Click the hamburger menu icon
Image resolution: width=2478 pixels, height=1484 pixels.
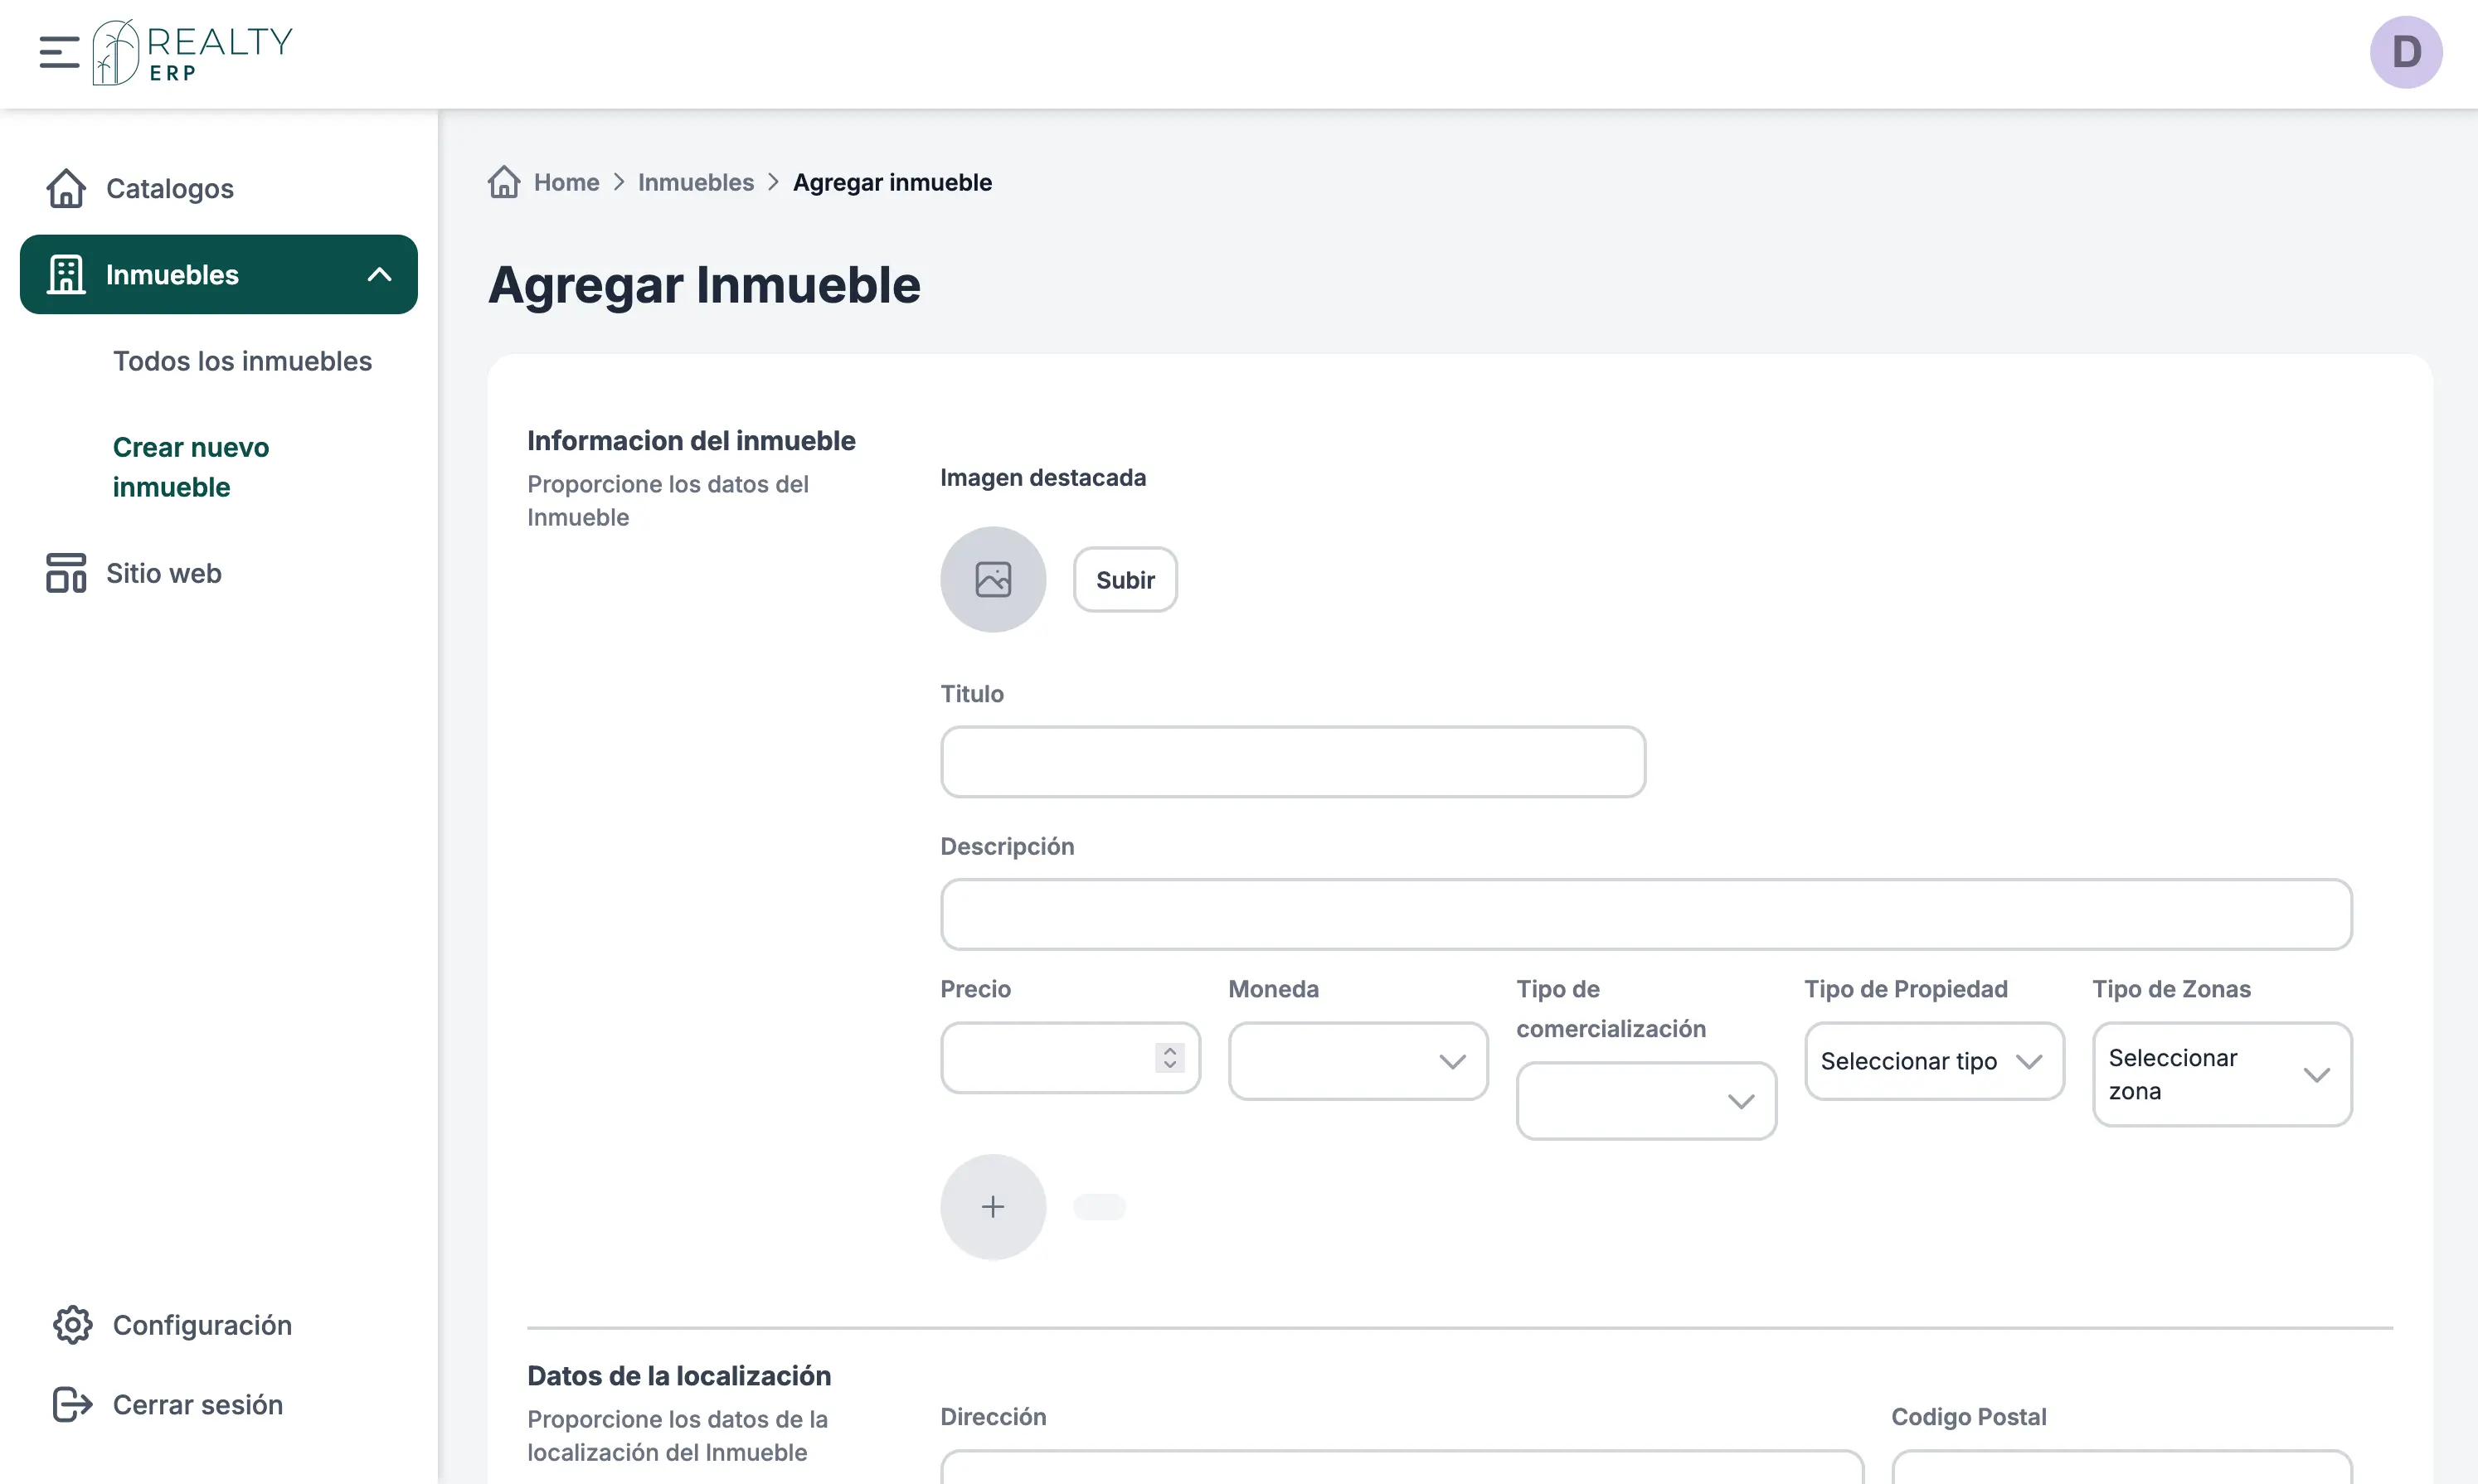tap(59, 52)
